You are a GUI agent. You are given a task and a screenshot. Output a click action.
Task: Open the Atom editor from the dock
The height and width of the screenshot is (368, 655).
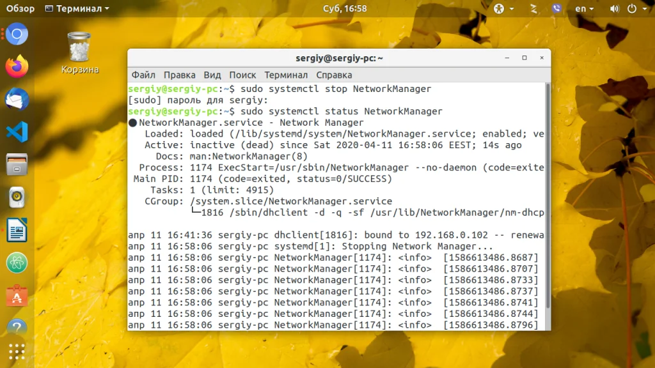tap(17, 263)
